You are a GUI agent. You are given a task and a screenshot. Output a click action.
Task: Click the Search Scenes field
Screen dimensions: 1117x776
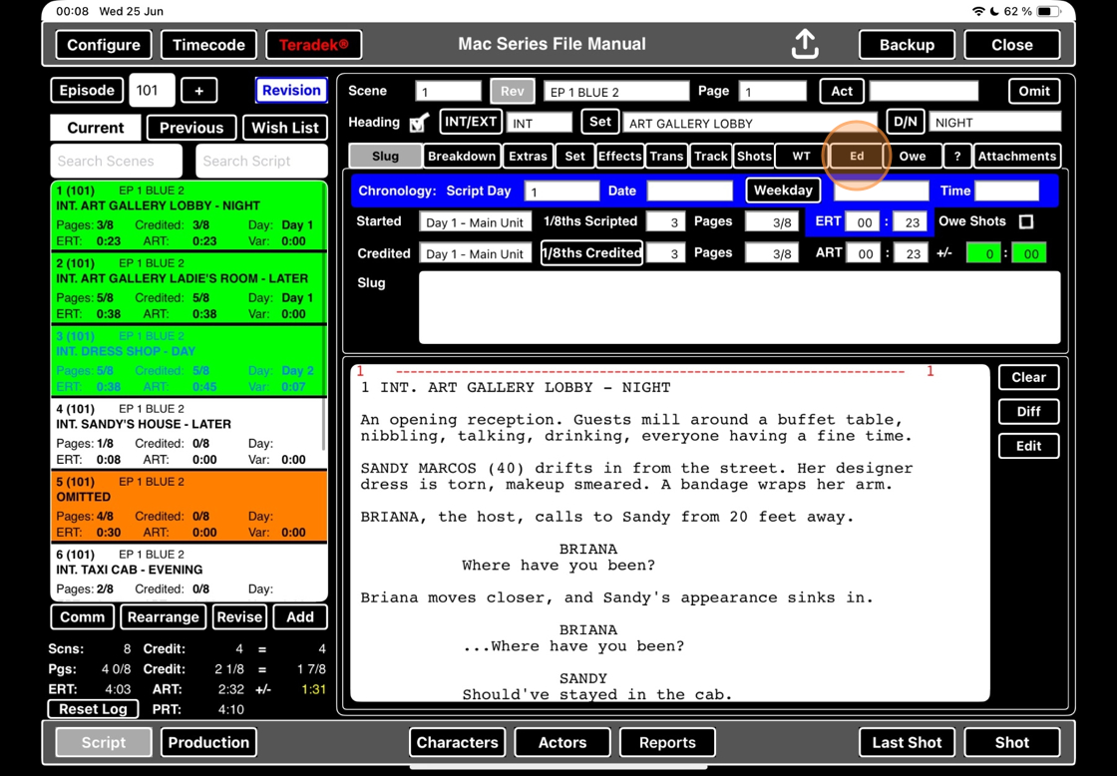(116, 161)
